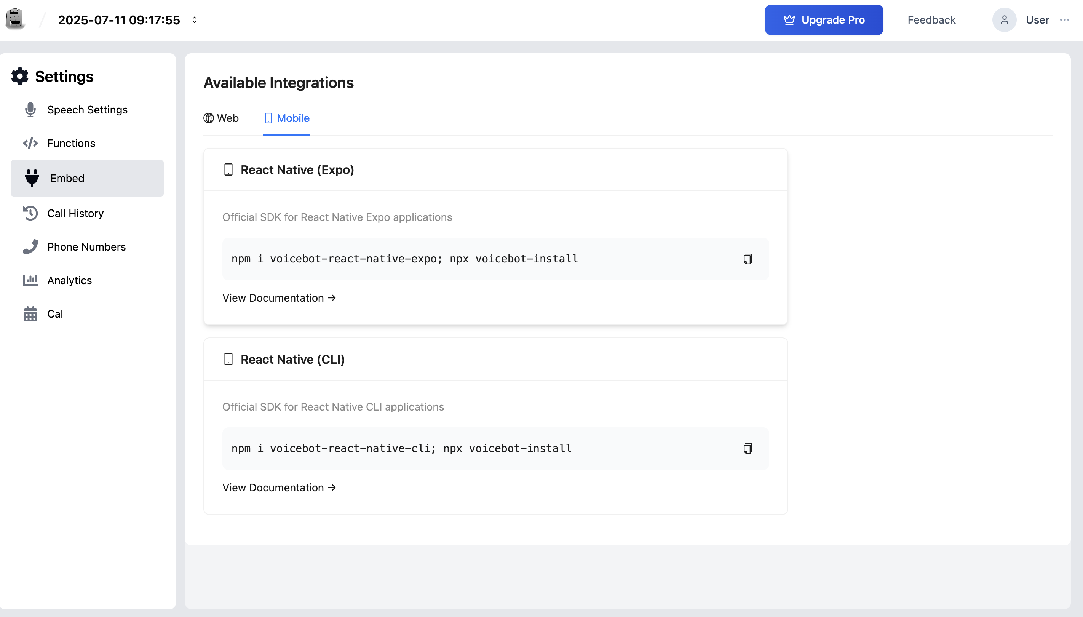Click the voicebot-react-native-cli command text

401,448
